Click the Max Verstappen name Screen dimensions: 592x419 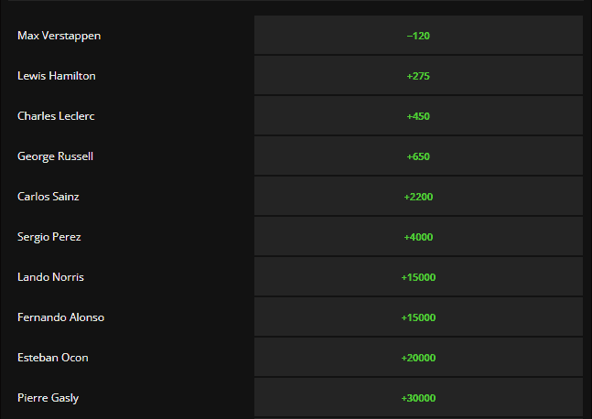[x=59, y=36]
